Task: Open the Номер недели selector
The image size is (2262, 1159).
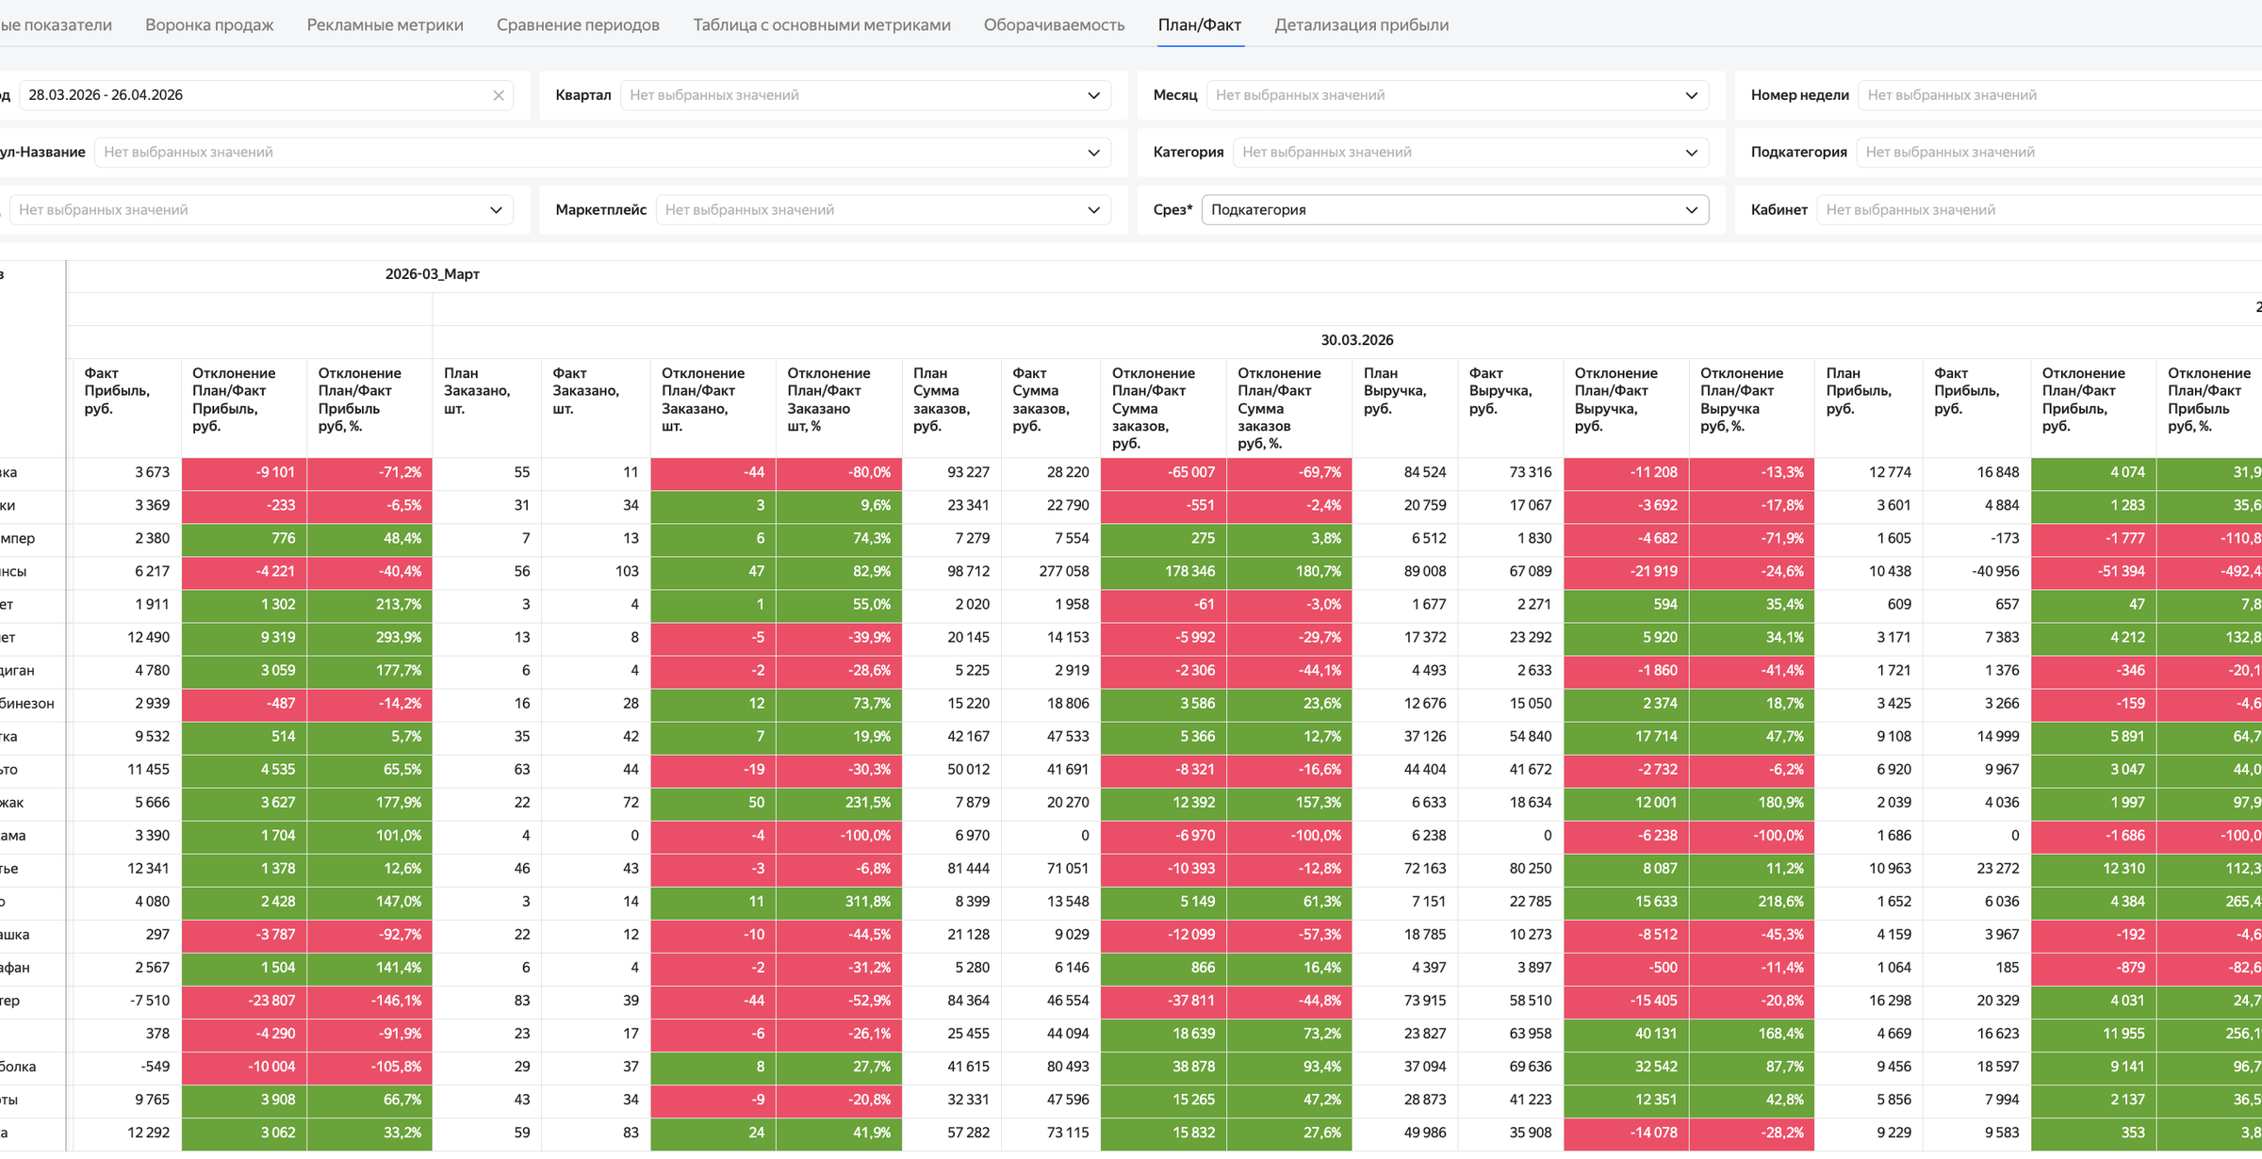Action: [2059, 95]
